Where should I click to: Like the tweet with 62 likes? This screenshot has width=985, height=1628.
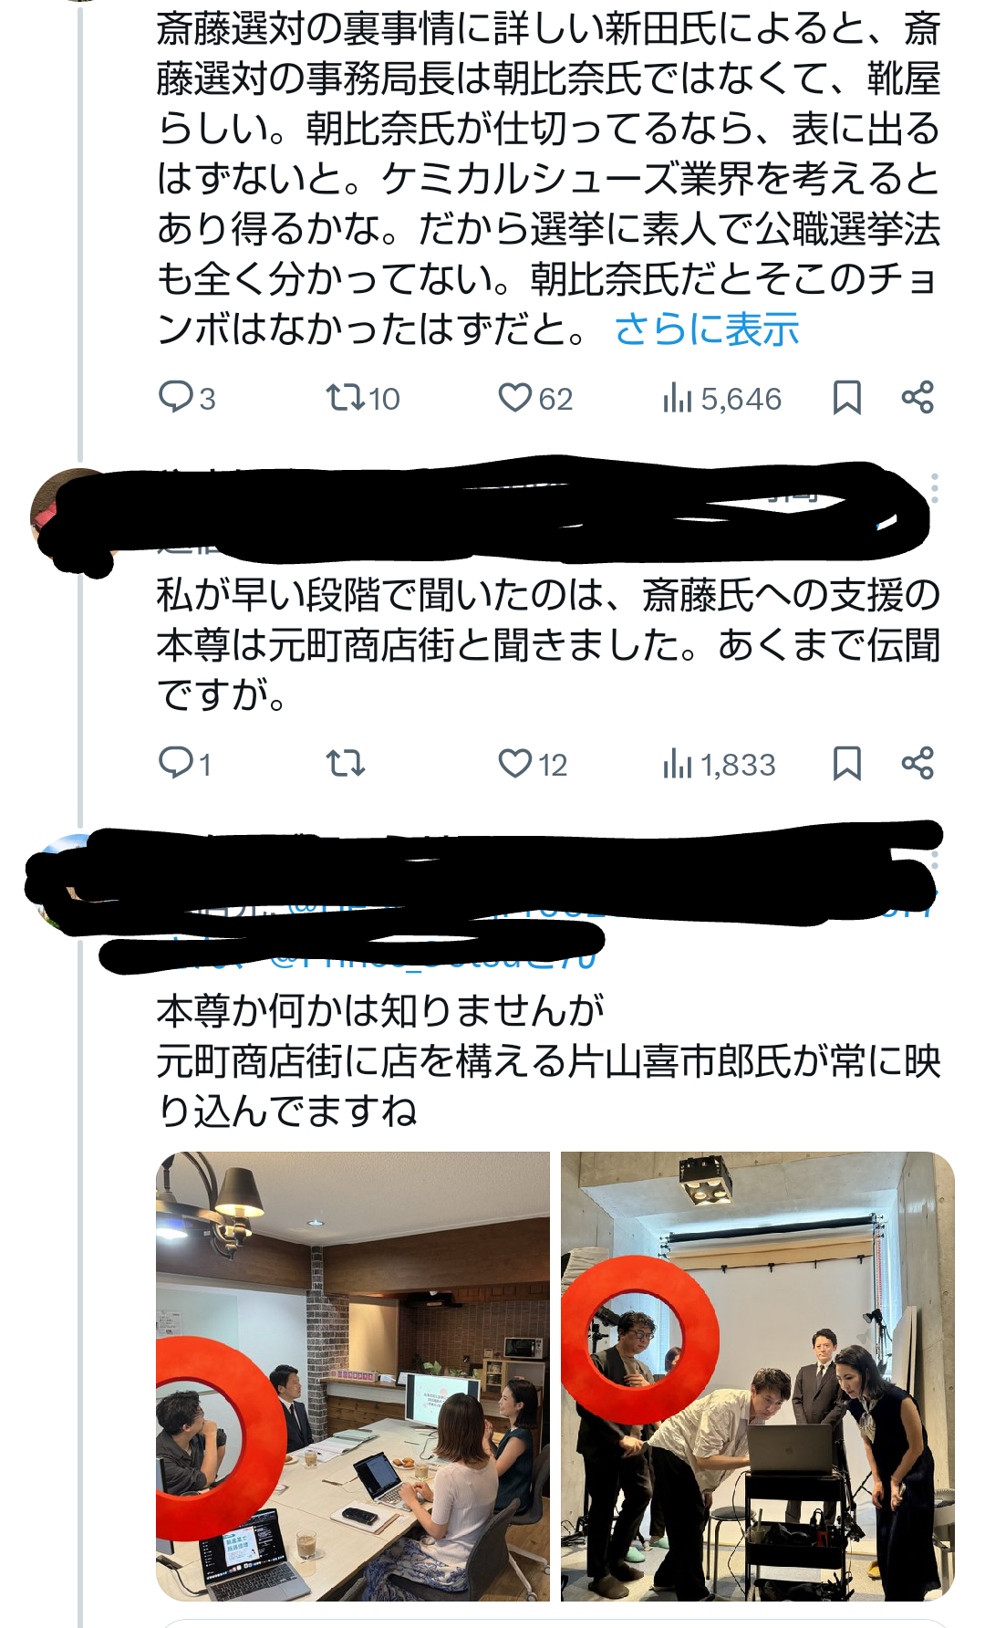coord(534,399)
